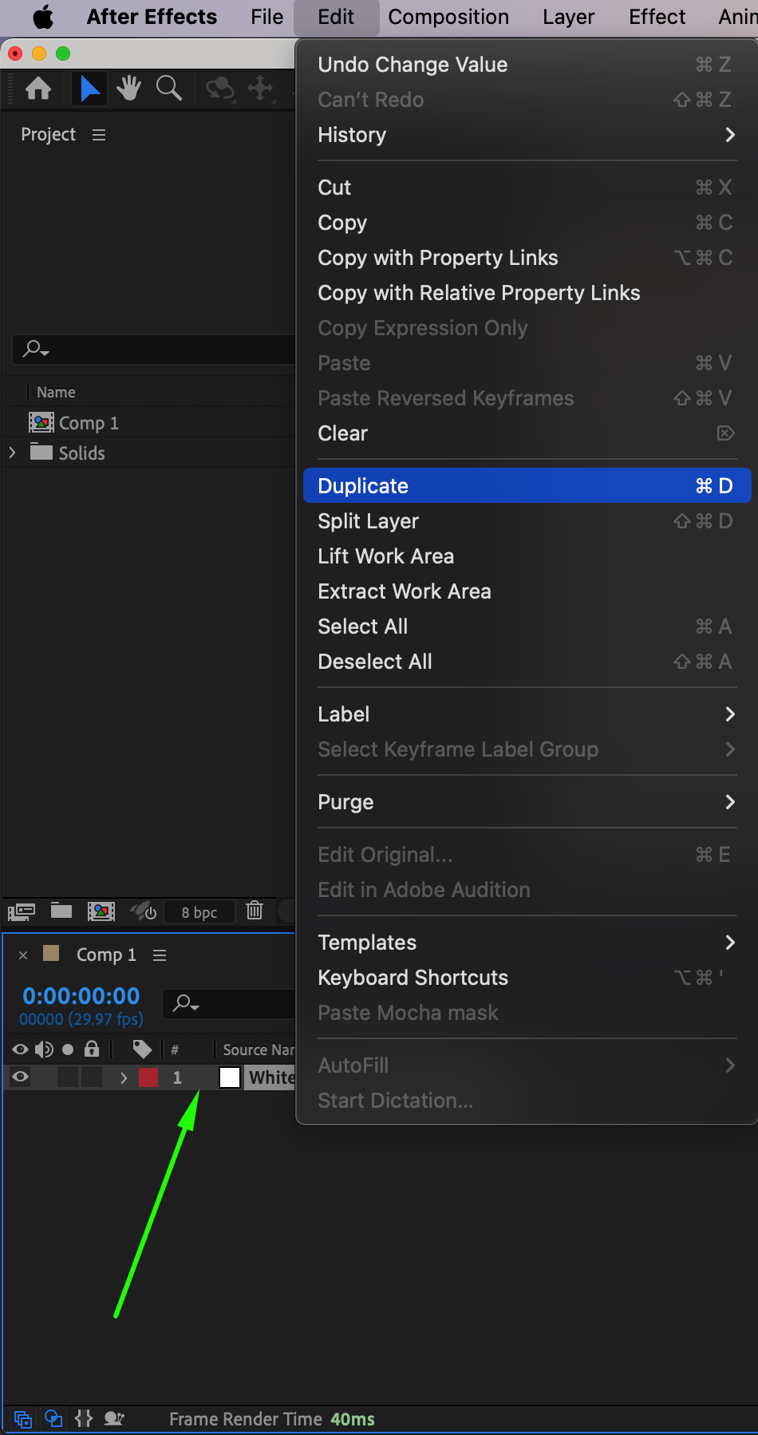Toggle the lock switch for layer 1
Screen dimensions: 758x1435
point(92,1077)
